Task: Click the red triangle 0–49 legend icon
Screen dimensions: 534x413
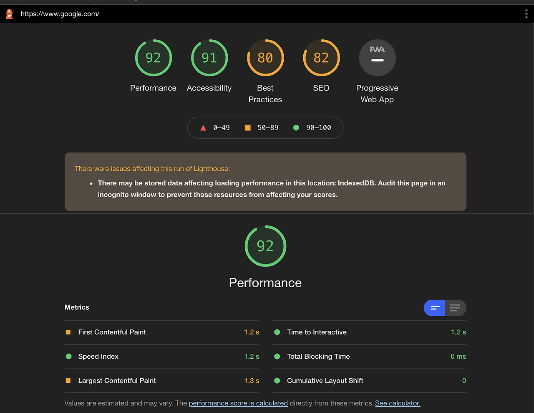Action: click(x=203, y=128)
